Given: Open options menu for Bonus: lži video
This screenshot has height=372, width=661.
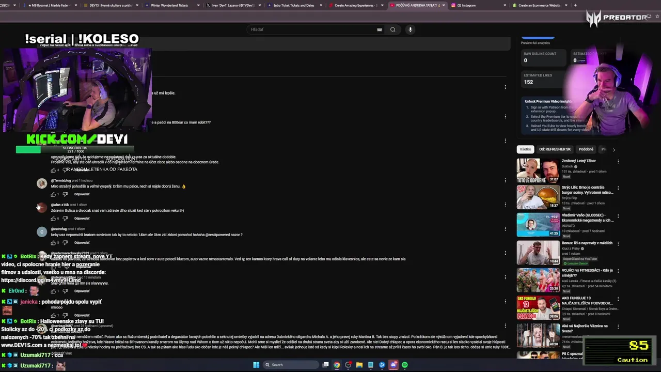Looking at the screenshot, I should [x=618, y=243].
